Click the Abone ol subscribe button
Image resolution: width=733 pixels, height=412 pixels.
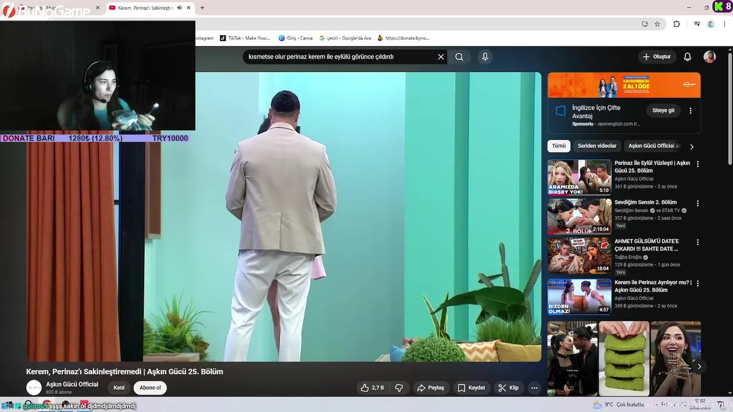[150, 387]
